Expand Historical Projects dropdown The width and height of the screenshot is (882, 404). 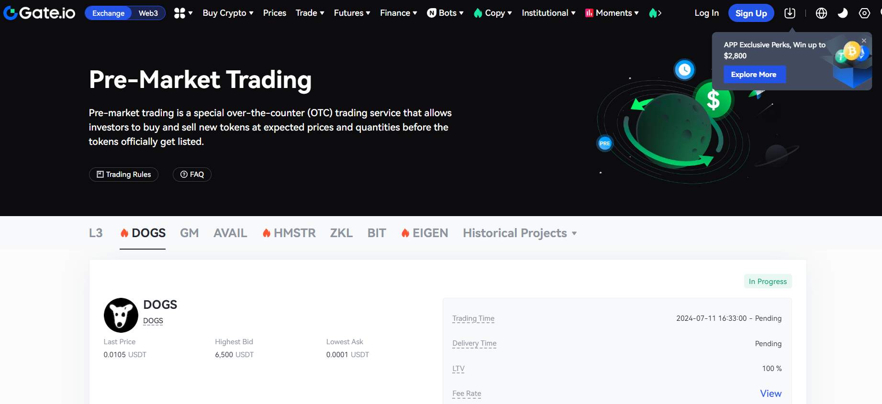pos(520,233)
